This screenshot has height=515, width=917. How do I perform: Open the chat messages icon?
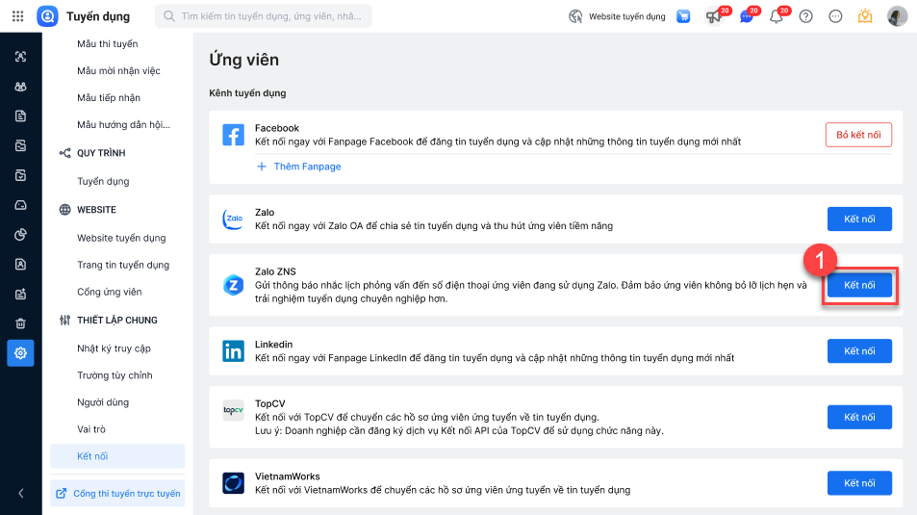[x=746, y=16]
